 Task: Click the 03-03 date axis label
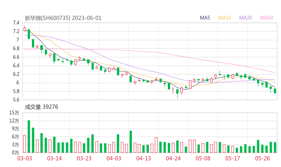[25, 158]
